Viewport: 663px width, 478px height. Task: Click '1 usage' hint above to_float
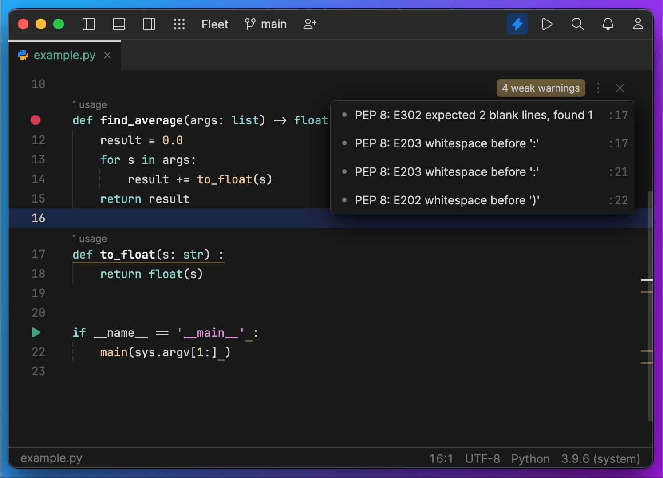(90, 239)
